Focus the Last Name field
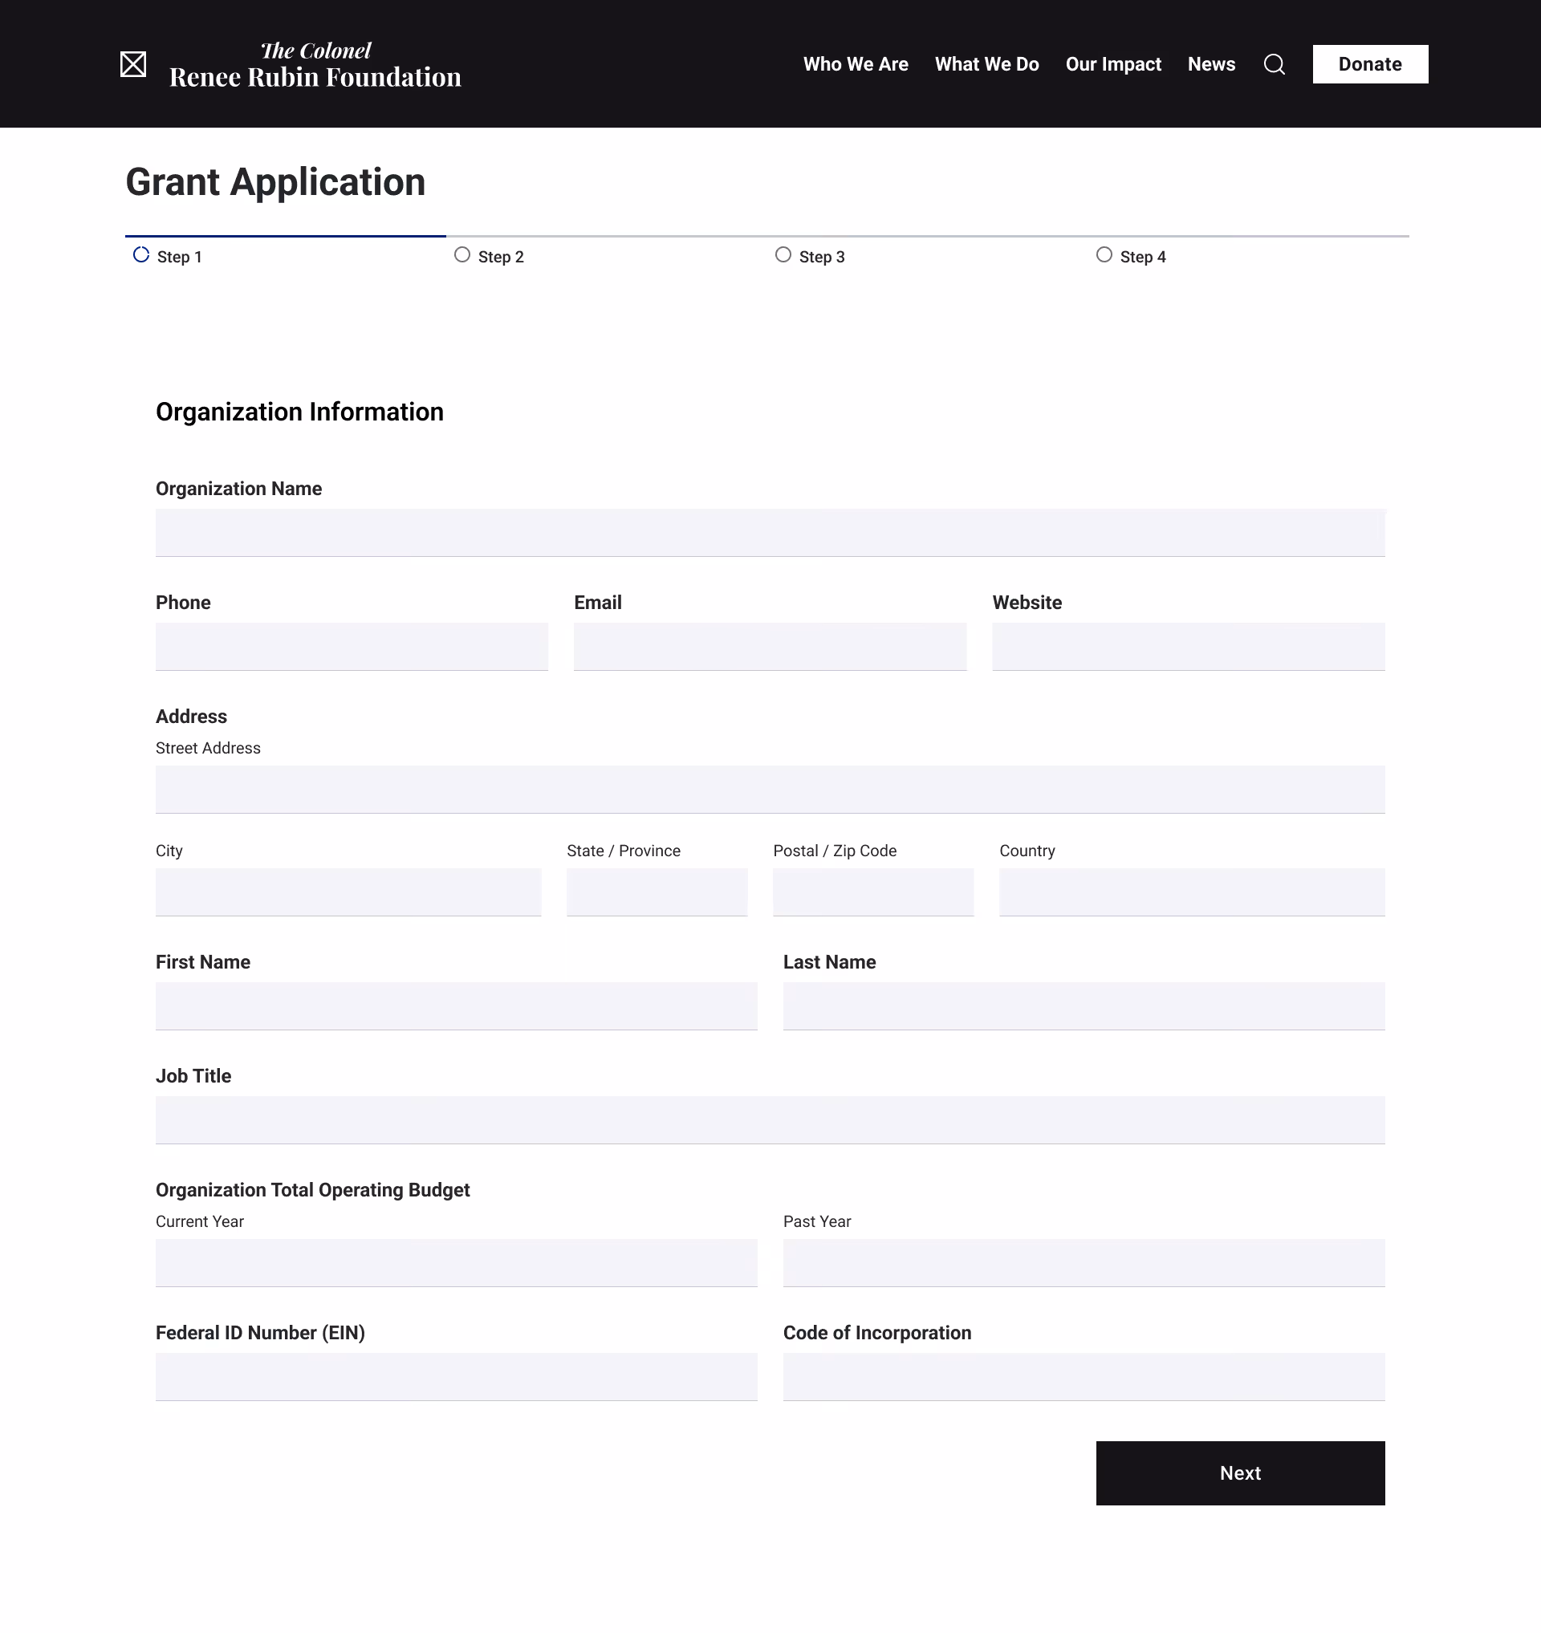 click(1084, 1006)
